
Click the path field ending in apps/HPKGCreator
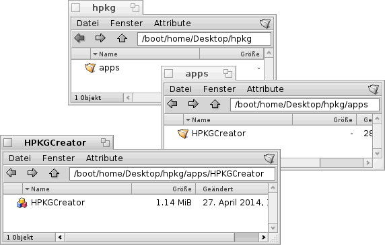[172, 174]
